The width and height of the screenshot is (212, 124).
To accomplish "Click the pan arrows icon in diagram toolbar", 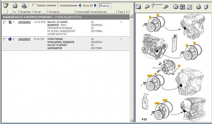I will tap(175, 6).
